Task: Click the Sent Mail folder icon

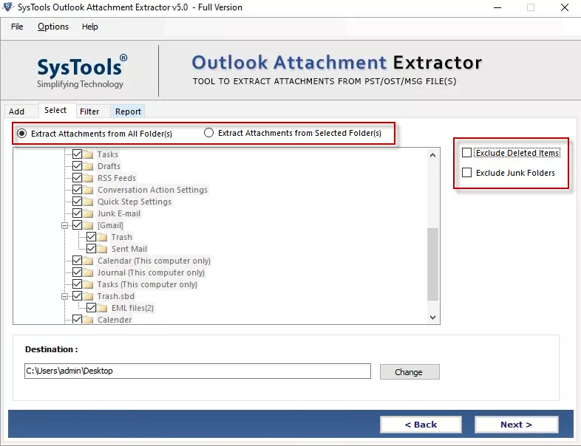Action: [x=102, y=249]
